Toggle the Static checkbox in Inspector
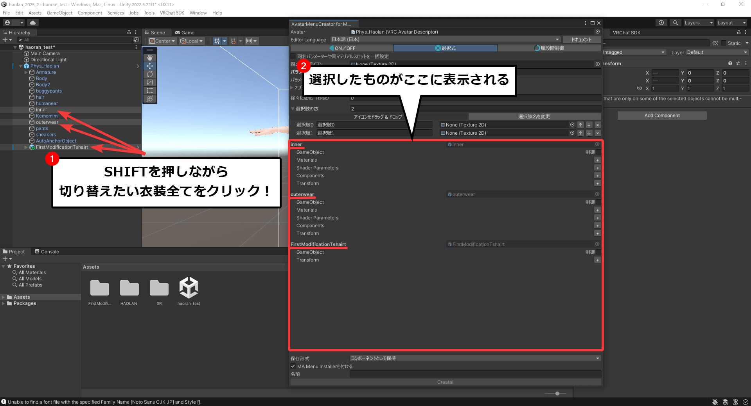Image resolution: width=751 pixels, height=406 pixels. point(724,43)
